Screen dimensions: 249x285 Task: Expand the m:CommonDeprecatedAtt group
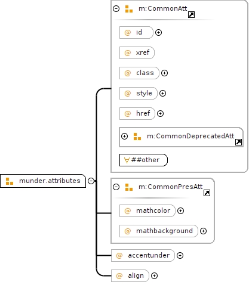coord(125,137)
